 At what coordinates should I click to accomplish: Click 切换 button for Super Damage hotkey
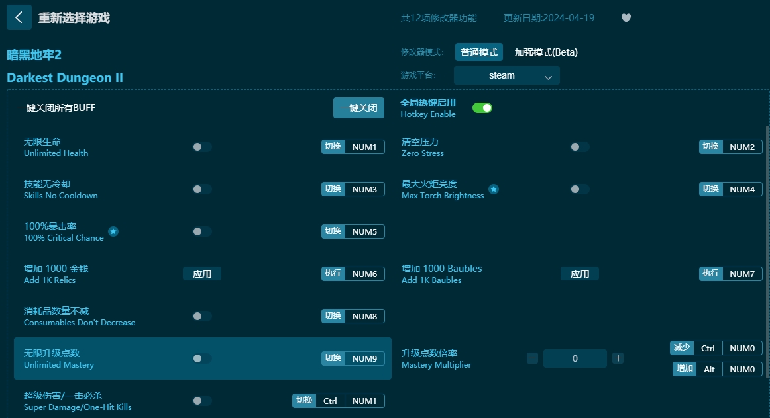(x=304, y=401)
